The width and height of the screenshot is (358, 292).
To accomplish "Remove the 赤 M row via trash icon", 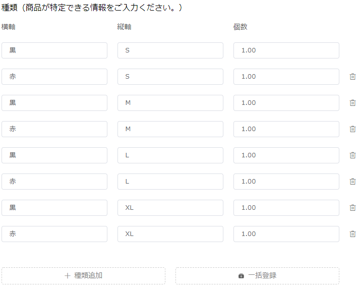I will click(x=352, y=129).
